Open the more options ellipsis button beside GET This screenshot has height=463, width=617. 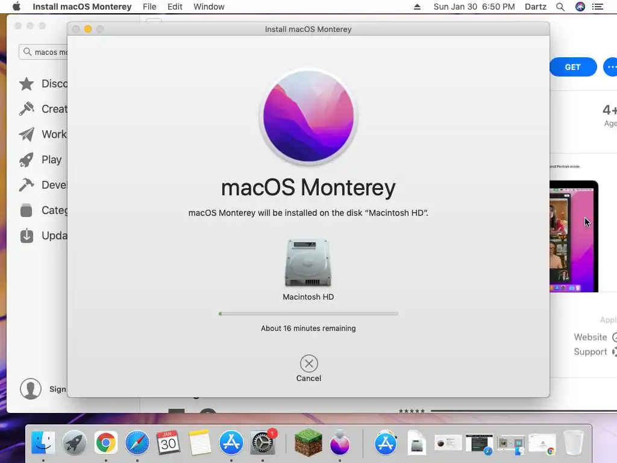(610, 67)
